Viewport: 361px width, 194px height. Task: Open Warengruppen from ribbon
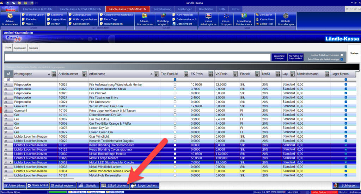[x=33, y=15]
